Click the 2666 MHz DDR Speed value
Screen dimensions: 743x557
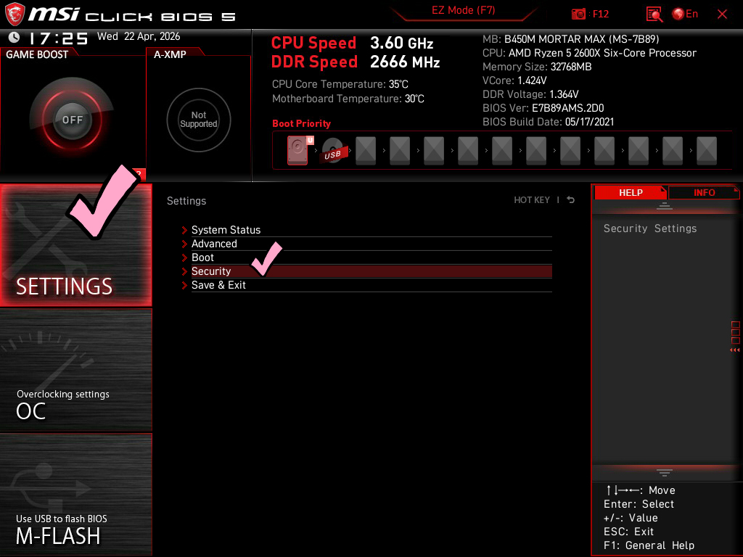[405, 62]
